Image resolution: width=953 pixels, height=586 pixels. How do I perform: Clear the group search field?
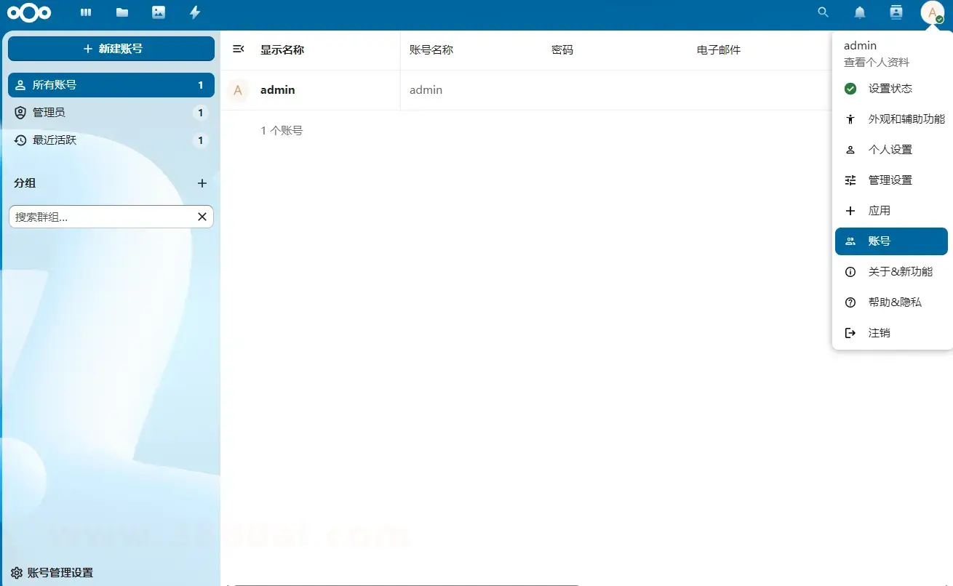tap(202, 217)
